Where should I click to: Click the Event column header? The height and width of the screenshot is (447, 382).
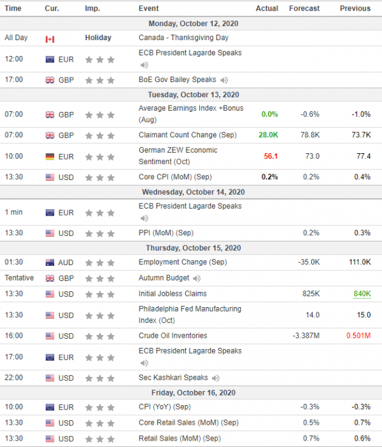pos(148,8)
